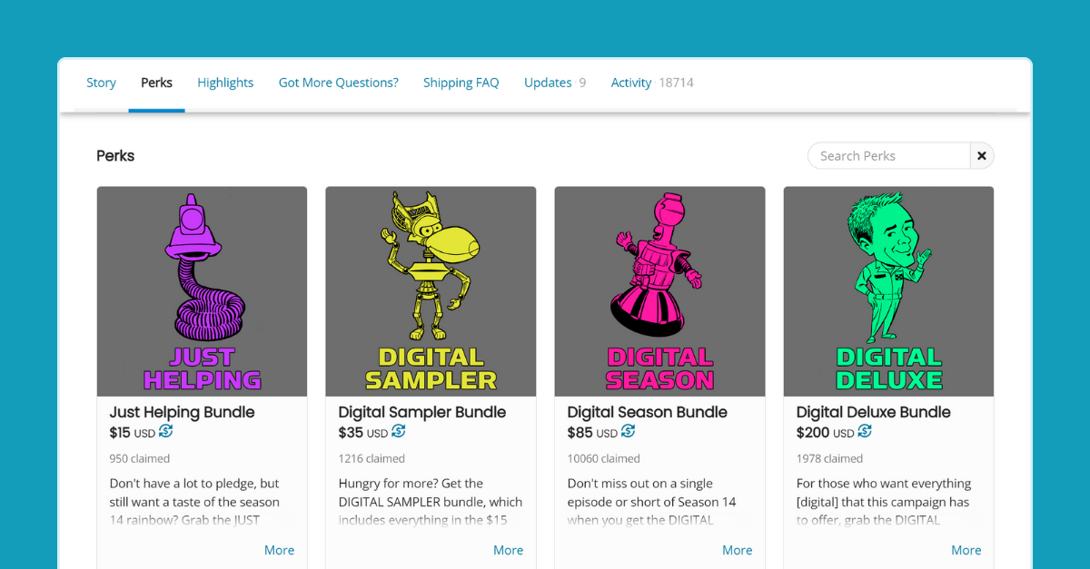Open the Digital Season pink robot image
The height and width of the screenshot is (569, 1090).
point(659,291)
